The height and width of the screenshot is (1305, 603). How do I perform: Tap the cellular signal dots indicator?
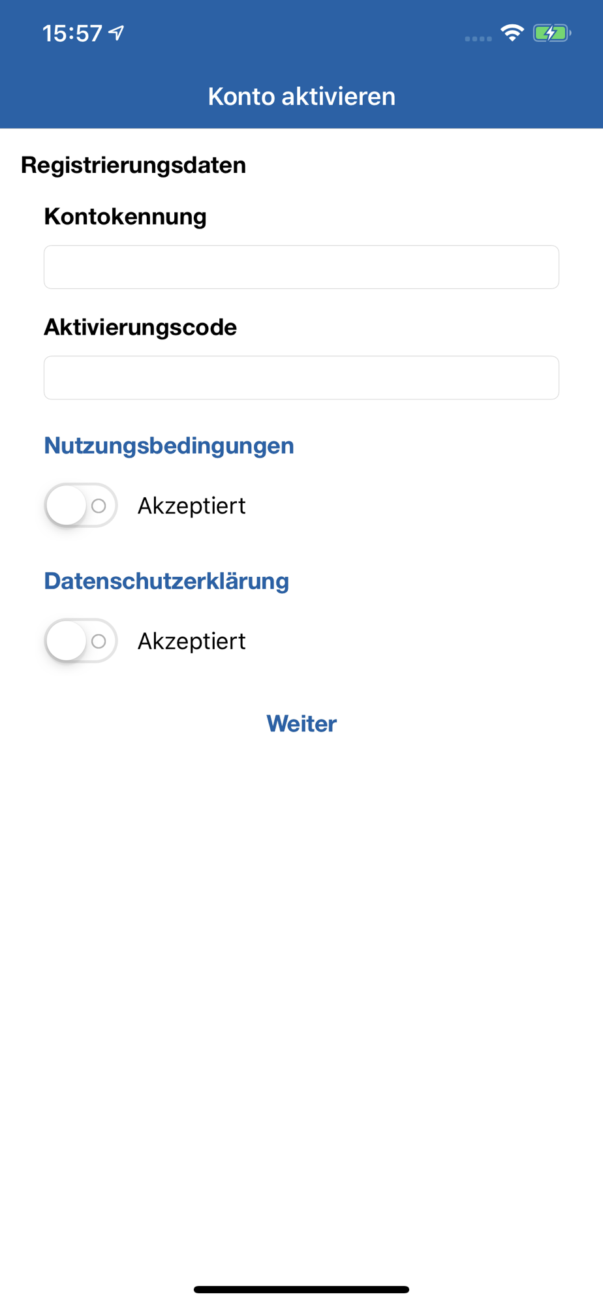pyautogui.click(x=478, y=38)
